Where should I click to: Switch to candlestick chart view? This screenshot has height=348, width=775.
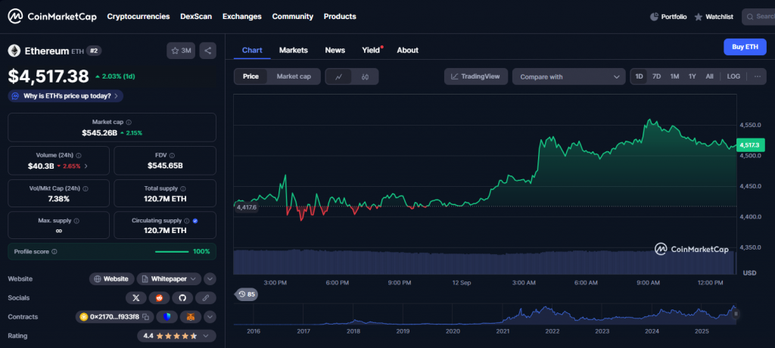coord(366,76)
